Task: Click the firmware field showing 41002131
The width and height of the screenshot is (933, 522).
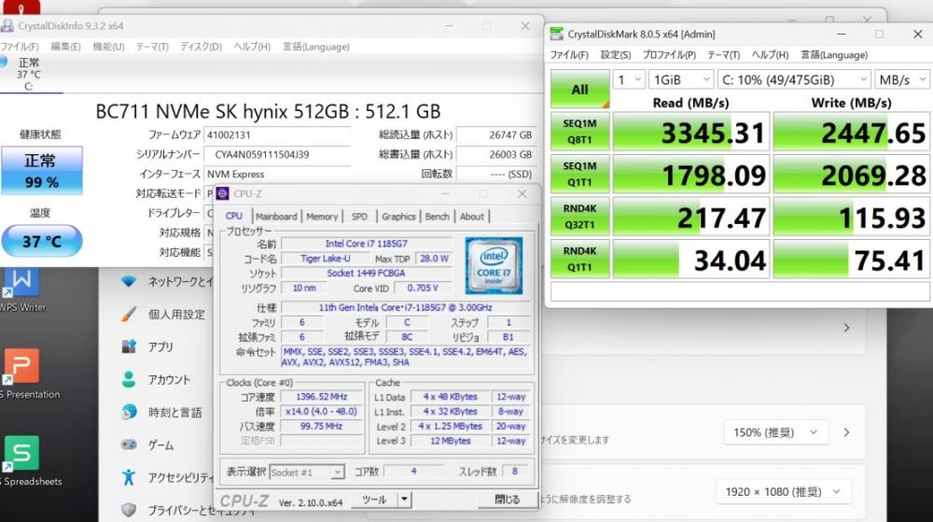Action: tap(277, 135)
